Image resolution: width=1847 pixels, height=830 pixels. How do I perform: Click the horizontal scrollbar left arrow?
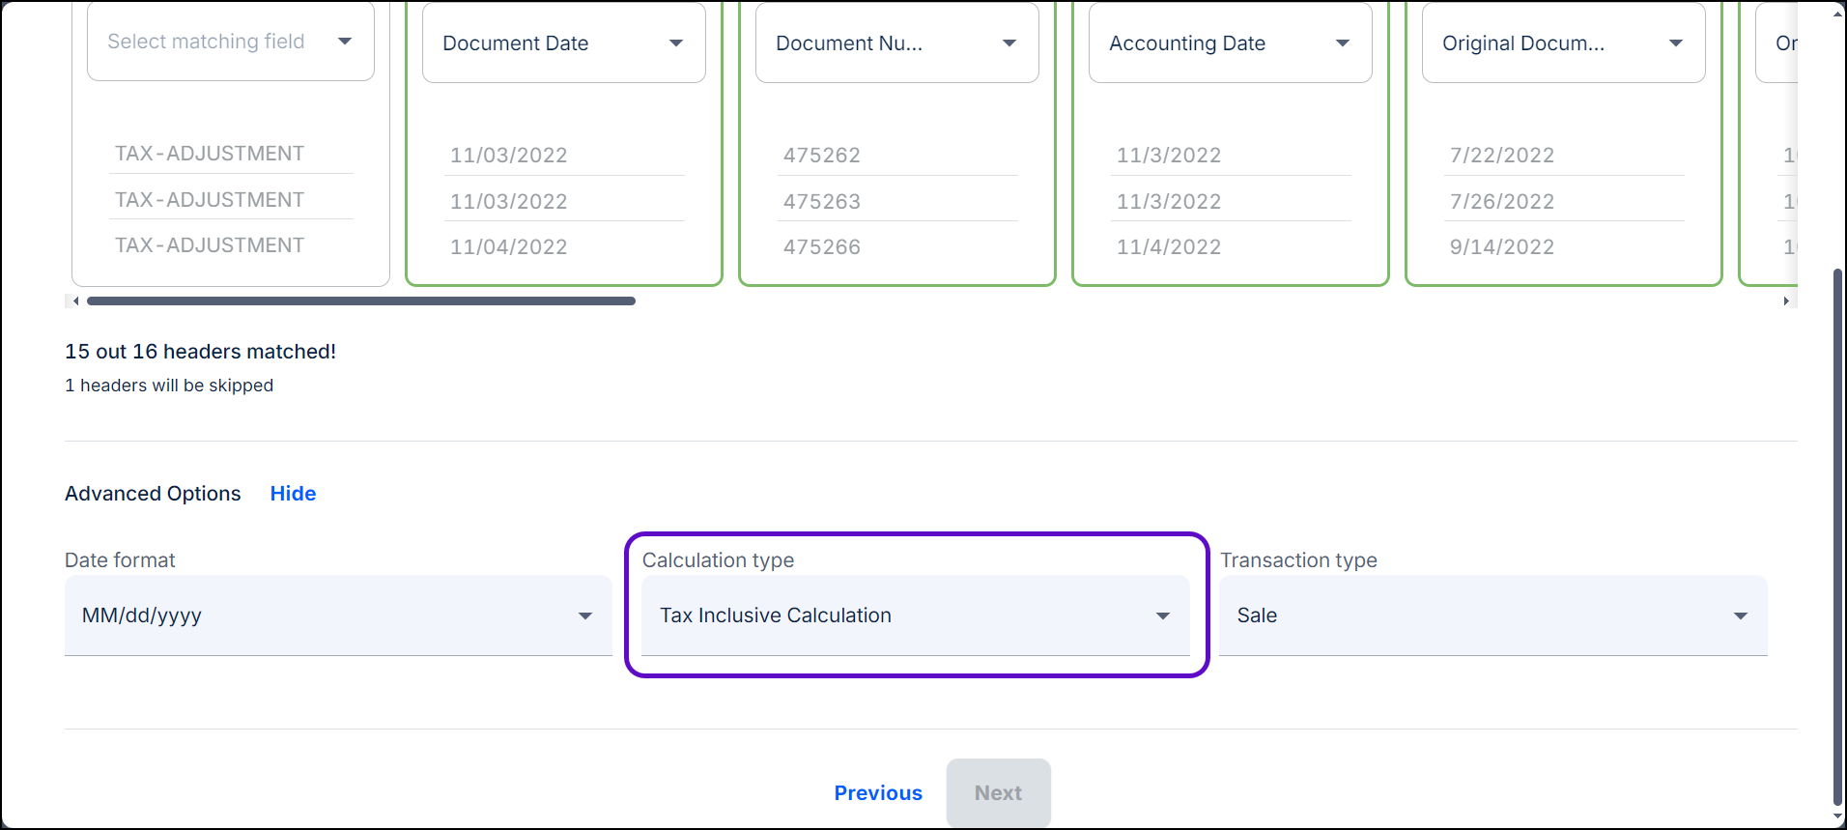click(x=74, y=301)
